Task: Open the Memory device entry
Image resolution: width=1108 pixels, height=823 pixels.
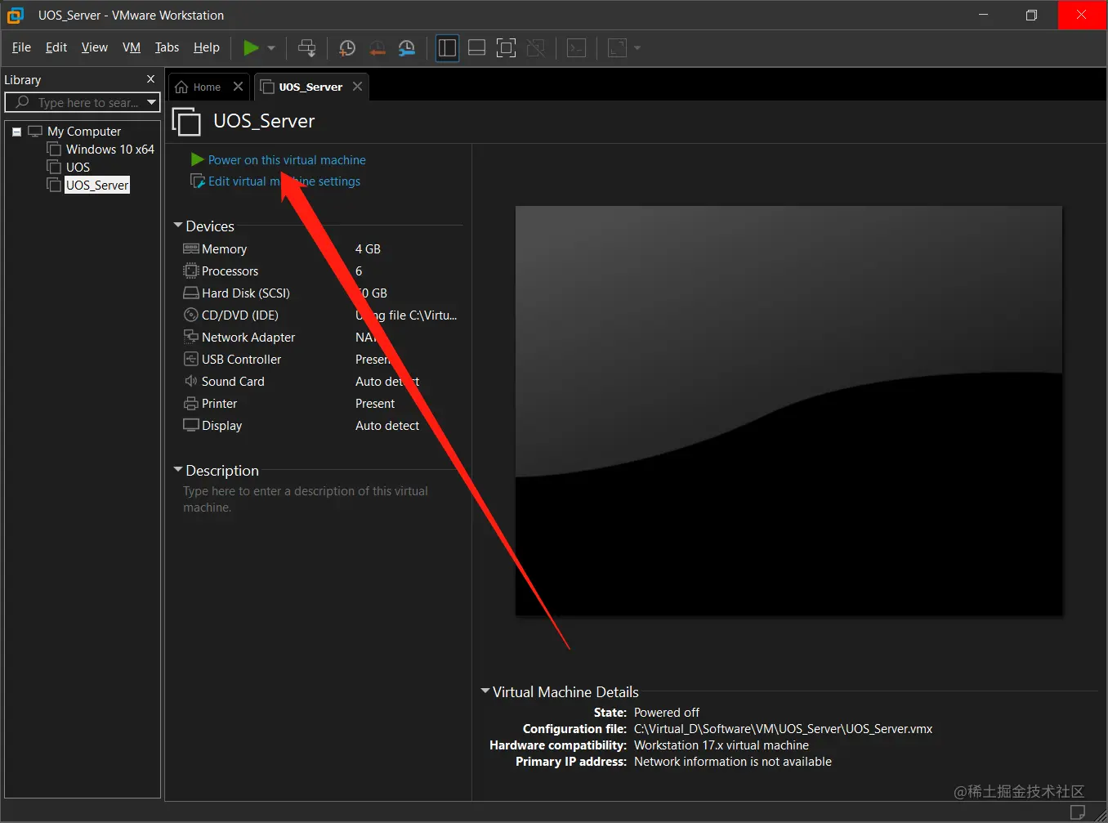Action: click(224, 249)
